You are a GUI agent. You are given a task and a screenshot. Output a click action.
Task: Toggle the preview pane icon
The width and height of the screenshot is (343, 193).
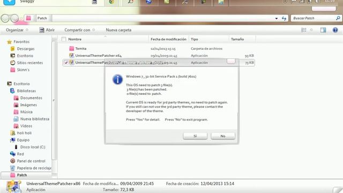323,30
